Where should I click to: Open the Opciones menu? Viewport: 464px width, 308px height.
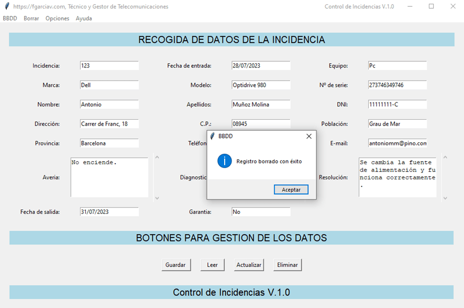(57, 18)
